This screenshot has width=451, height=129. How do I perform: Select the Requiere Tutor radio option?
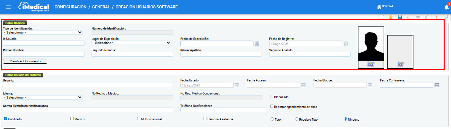296,119
